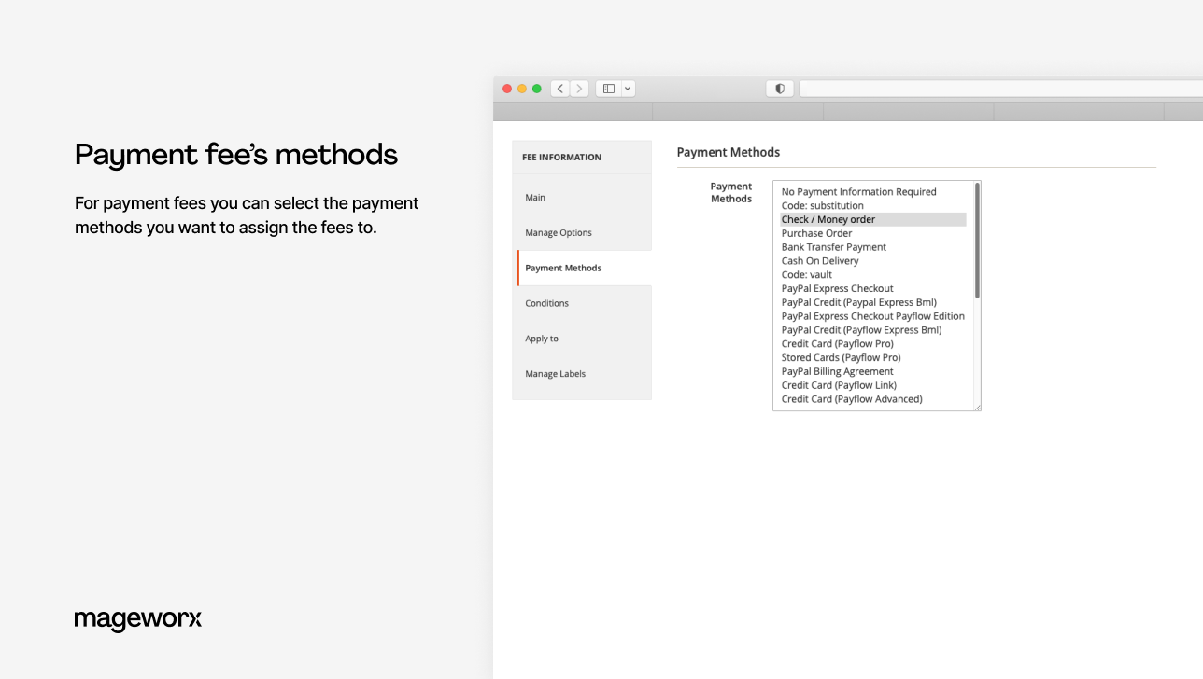
Task: Open the Manage Options section
Action: point(558,232)
